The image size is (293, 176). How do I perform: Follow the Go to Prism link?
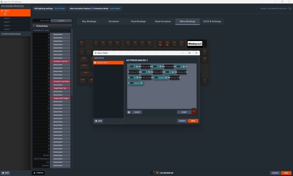click(x=60, y=8)
